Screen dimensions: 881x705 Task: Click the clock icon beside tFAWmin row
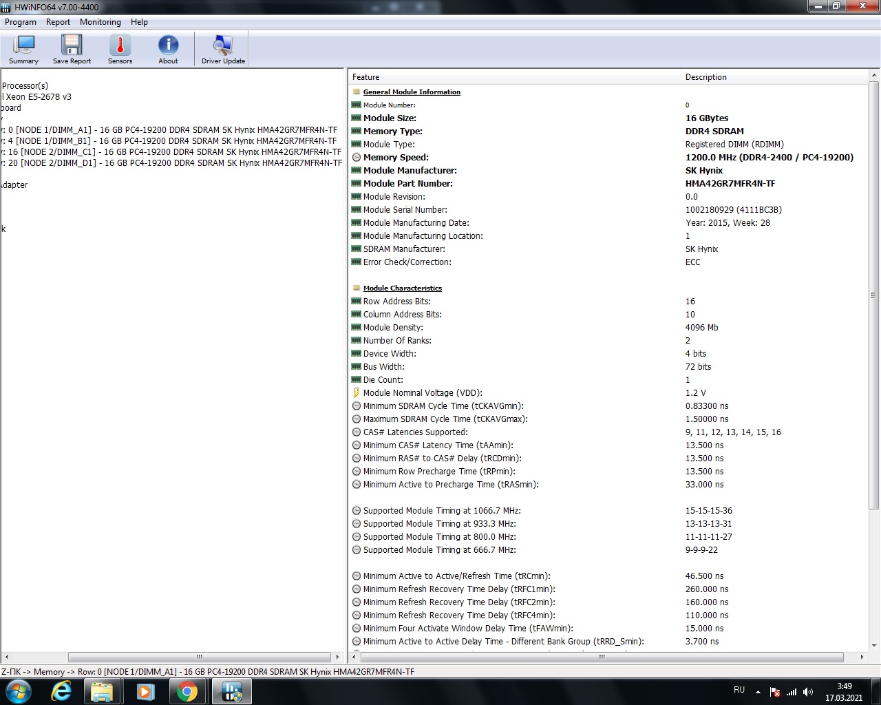[357, 629]
